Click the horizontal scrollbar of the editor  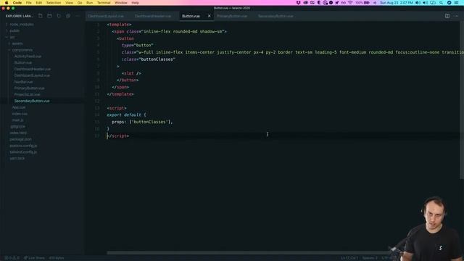pyautogui.click(x=249, y=253)
